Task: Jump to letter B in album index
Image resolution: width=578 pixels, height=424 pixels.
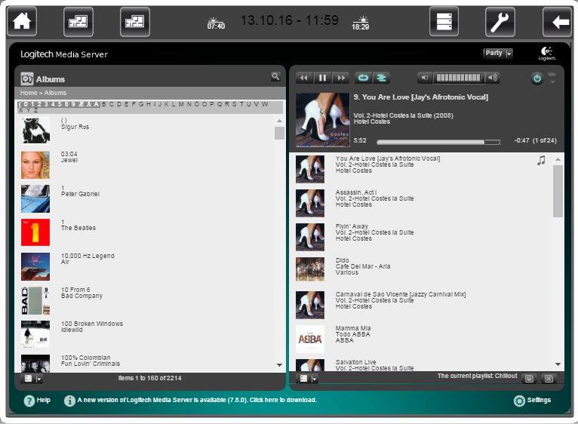Action: coord(104,104)
